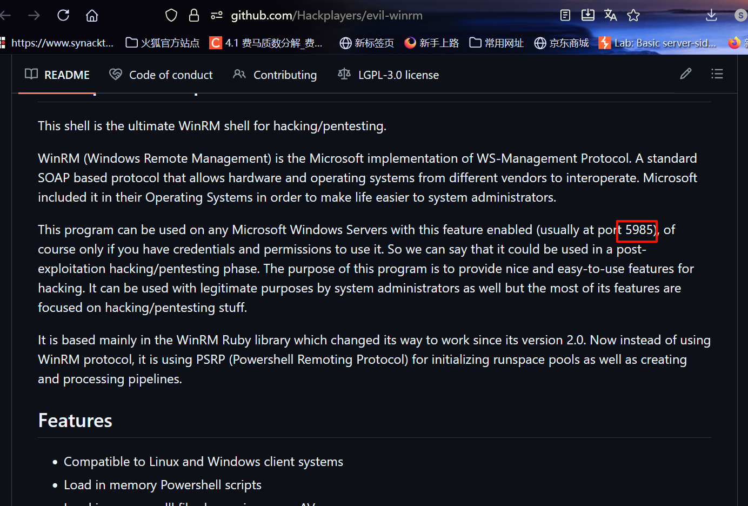Screen dimensions: 748x506
Task: Edit the README with pencil icon
Action: pyautogui.click(x=686, y=74)
